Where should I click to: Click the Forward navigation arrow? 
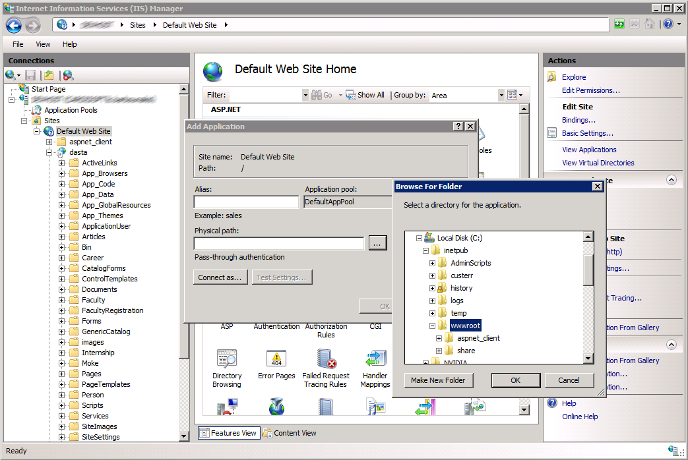coord(33,26)
